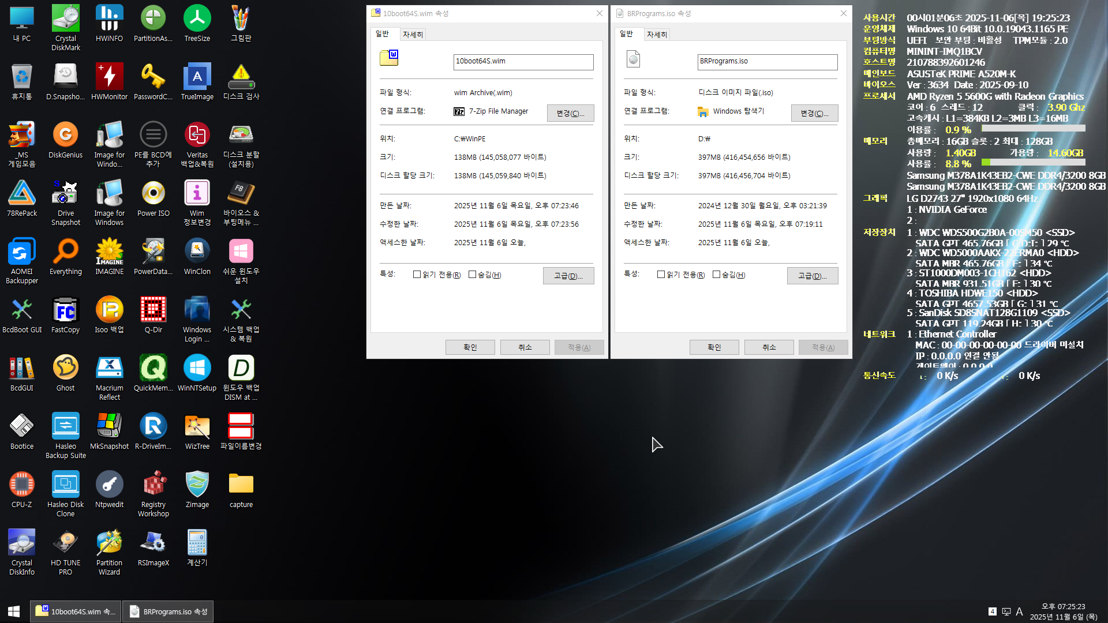This screenshot has width=1108, height=623.
Task: Check hidden attribute for 10boot64S.wim
Action: [x=472, y=275]
